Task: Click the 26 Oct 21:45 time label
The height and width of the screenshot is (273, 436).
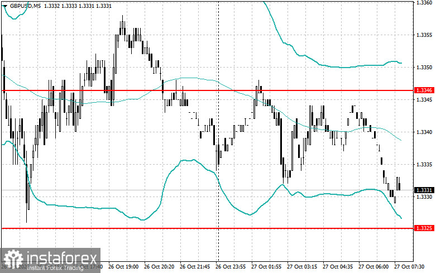Action: [195, 267]
